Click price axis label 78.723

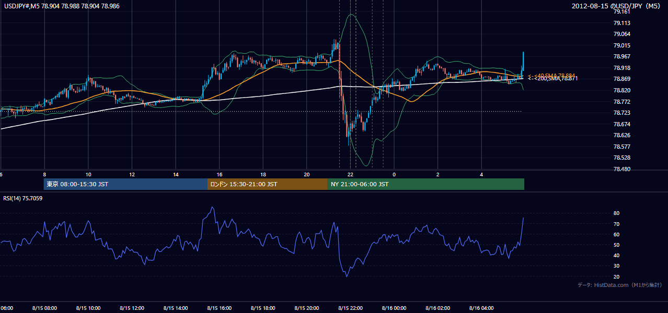(621, 113)
